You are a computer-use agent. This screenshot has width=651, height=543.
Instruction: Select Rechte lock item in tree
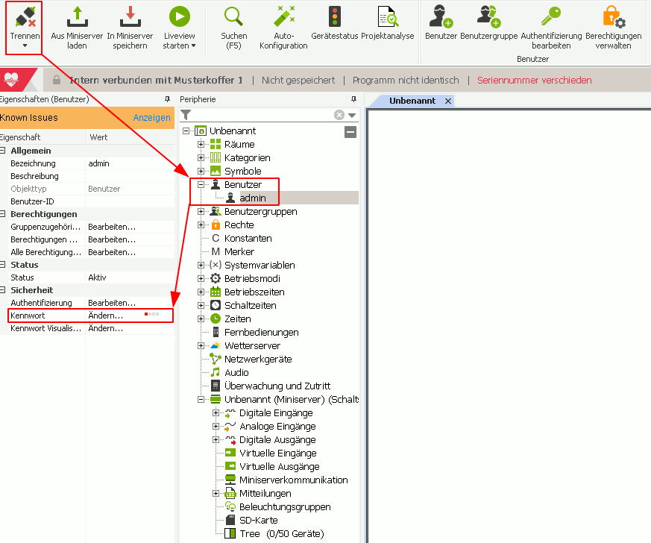[x=239, y=225]
